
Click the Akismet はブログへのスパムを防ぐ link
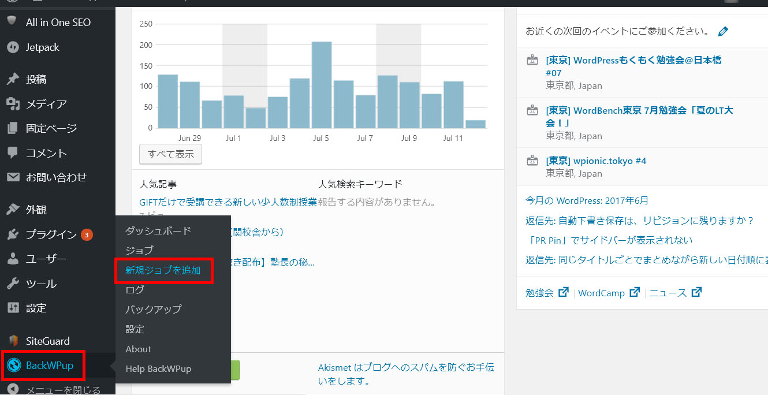tap(406, 374)
